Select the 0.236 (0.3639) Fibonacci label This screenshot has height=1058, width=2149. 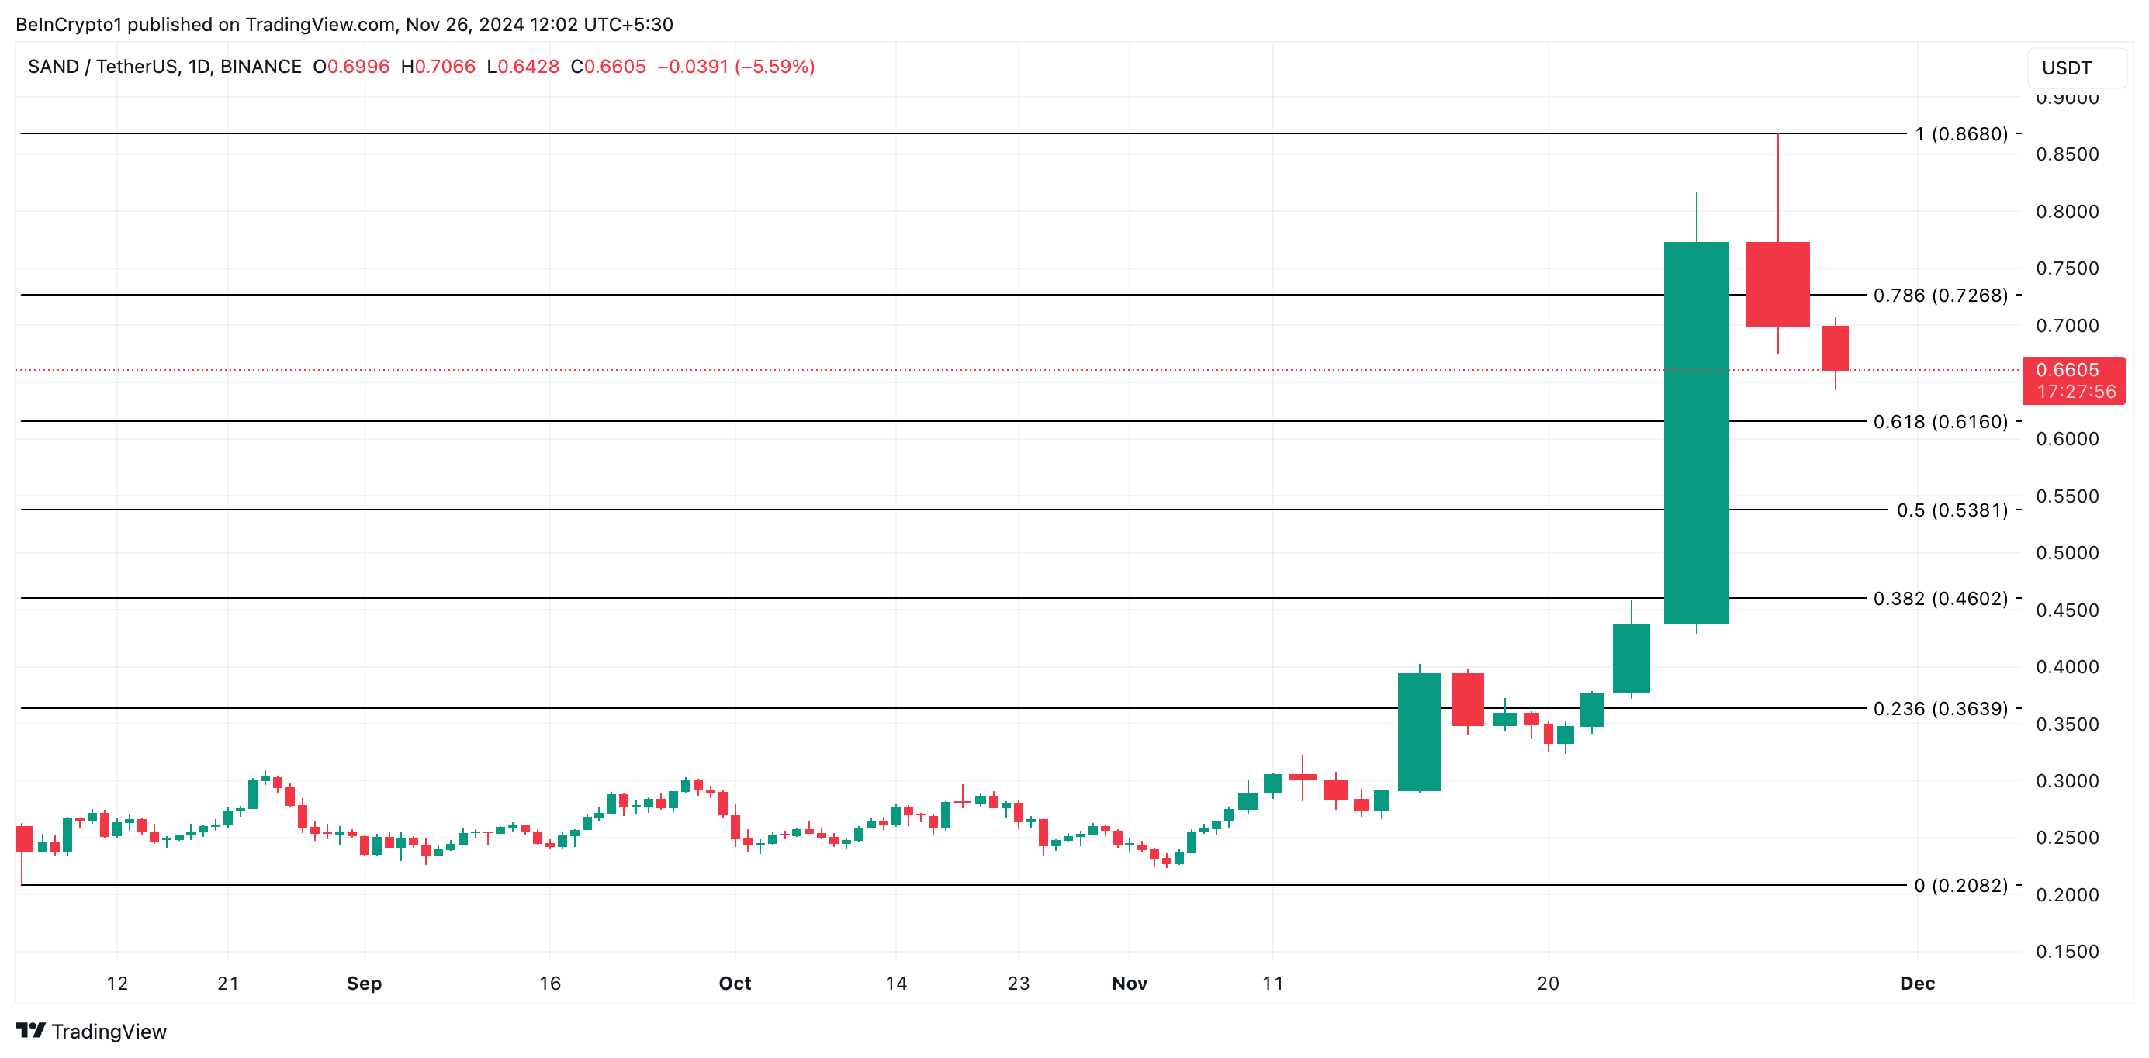pos(1940,708)
